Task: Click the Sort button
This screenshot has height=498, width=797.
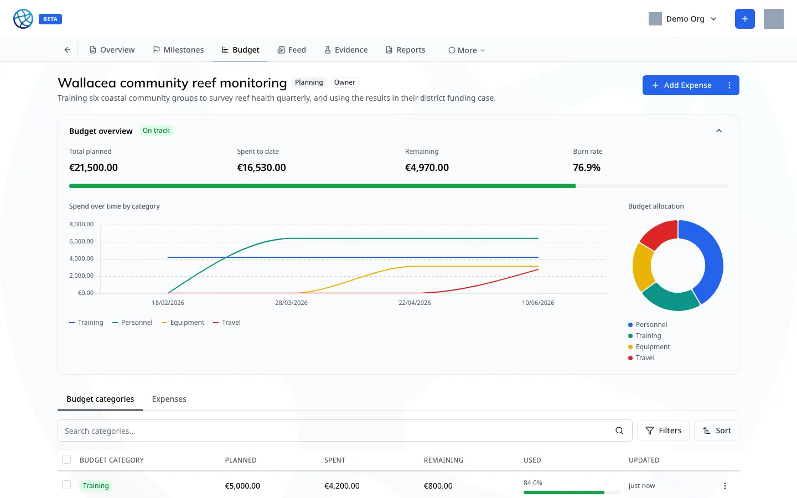Action: point(717,430)
